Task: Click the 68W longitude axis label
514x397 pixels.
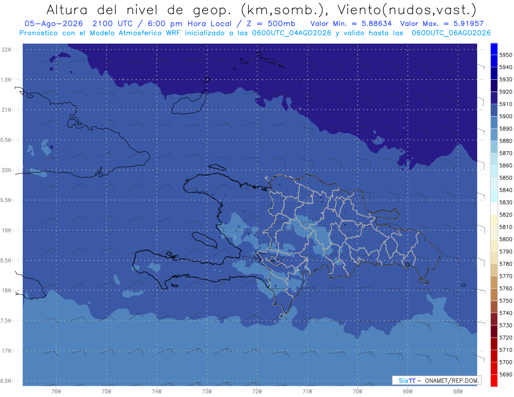Action: (x=457, y=391)
